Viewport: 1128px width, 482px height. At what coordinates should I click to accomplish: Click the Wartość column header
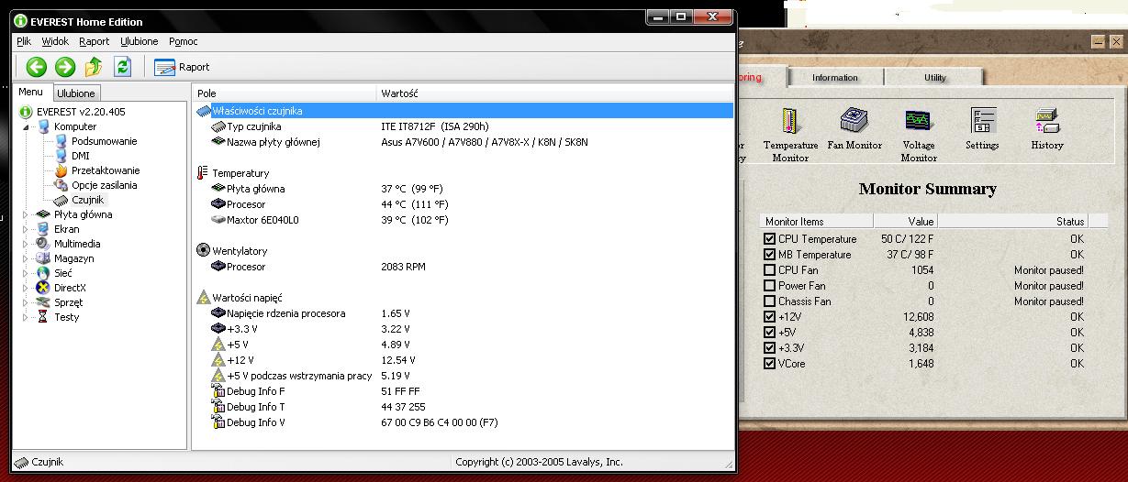tap(554, 93)
